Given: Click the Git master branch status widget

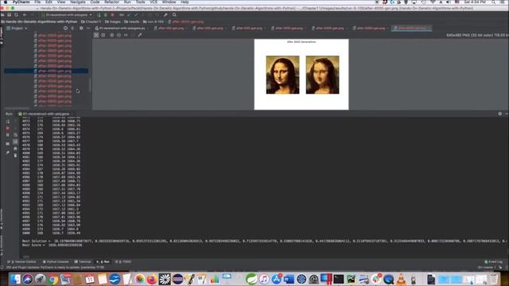Looking at the screenshot, I should coord(487,268).
